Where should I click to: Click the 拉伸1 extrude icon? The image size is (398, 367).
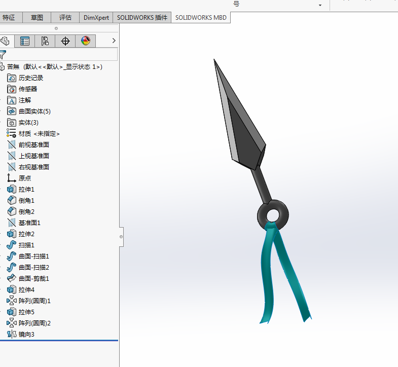point(12,190)
